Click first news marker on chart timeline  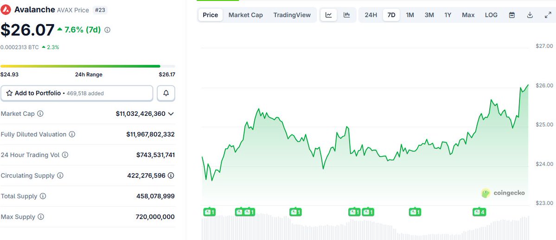(209, 212)
